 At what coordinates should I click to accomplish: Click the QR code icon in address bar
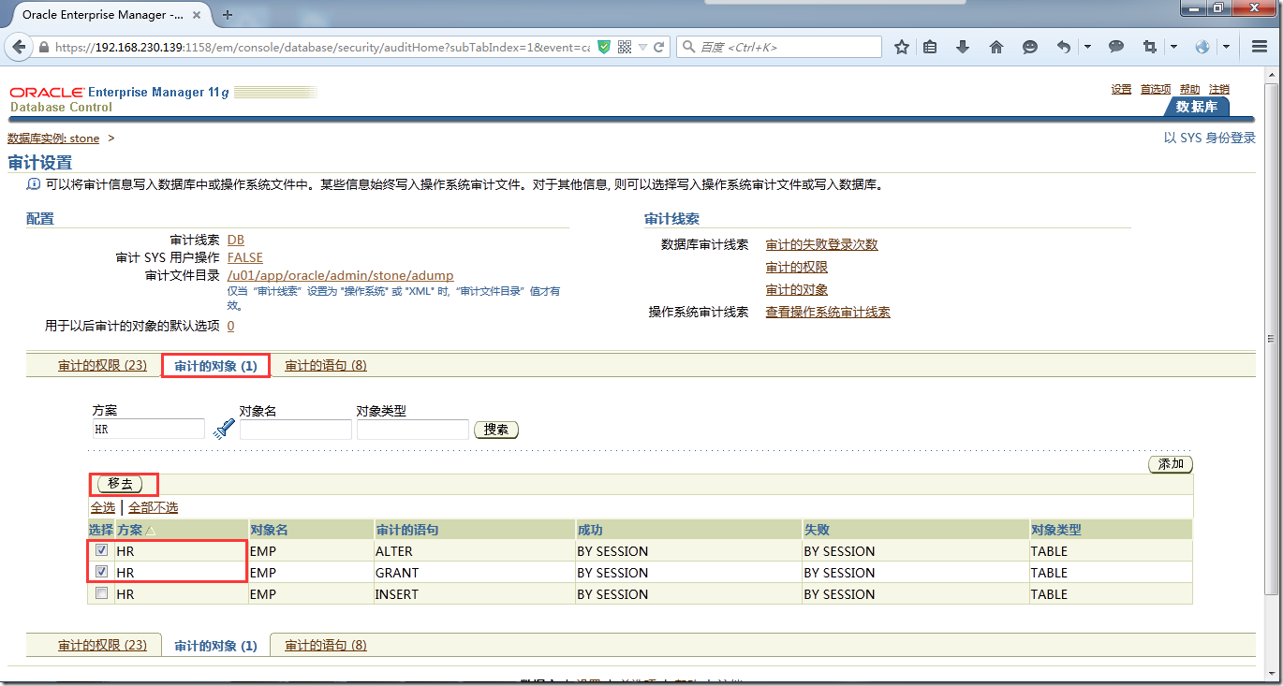625,47
